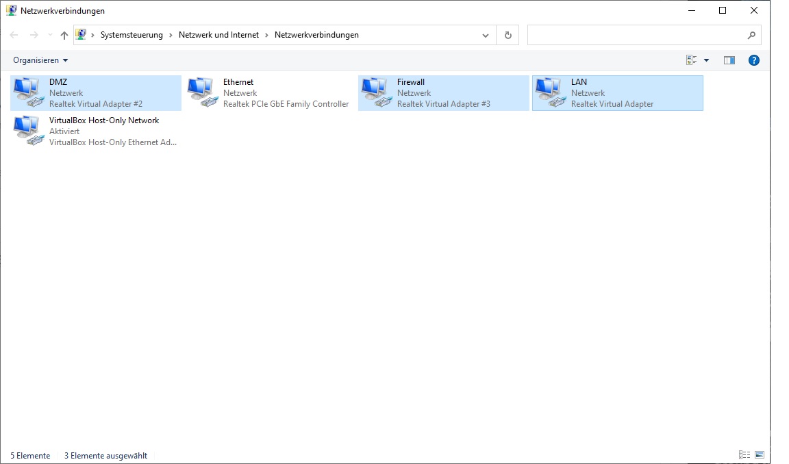Navigate to Systemsteuerung breadcrumb
Viewport: 789px width, 464px height.
[131, 35]
